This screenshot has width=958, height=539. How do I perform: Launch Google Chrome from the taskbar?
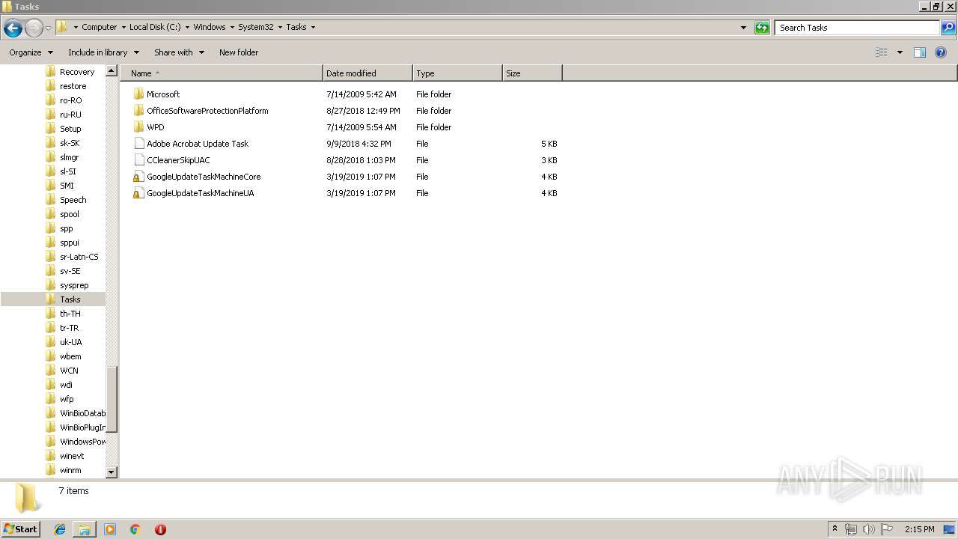[135, 529]
